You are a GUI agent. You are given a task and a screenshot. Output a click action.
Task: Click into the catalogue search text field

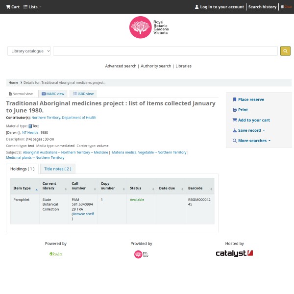(165, 51)
